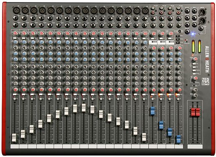Image resolution: width=216 pixels, height=157 pixels.
Task: Click the first channel's white fader at bottom
Action: point(14,138)
